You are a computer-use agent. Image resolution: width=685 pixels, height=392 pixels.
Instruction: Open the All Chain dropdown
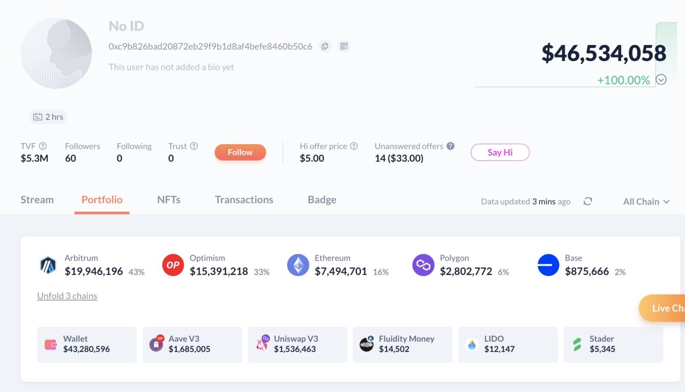645,201
